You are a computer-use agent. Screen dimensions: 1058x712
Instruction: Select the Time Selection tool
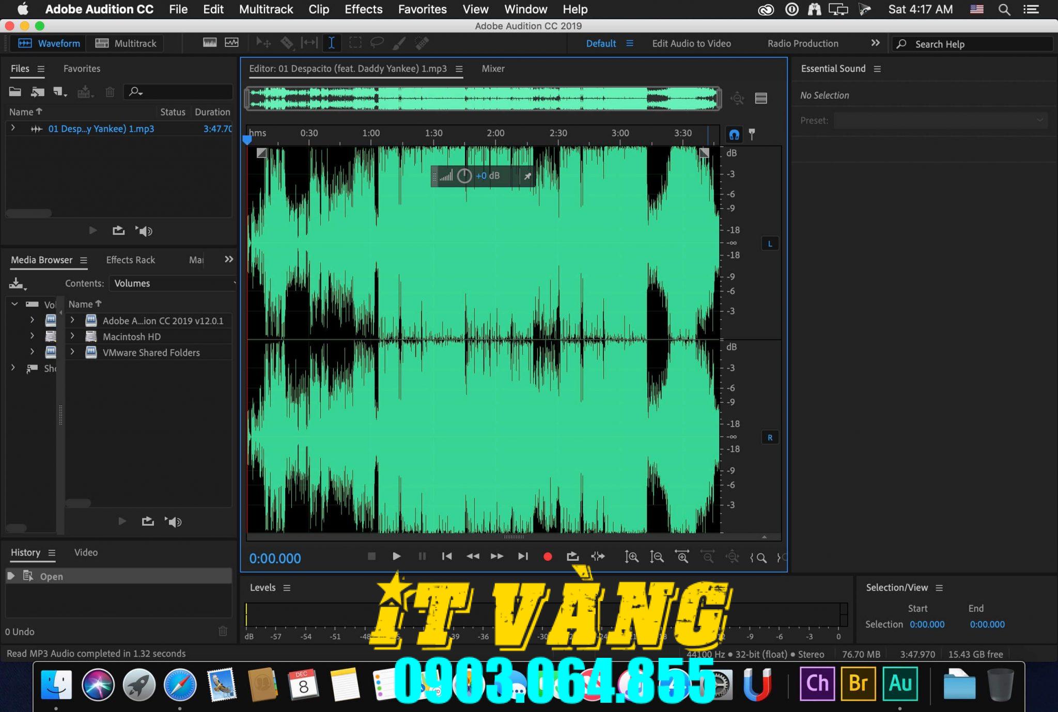click(x=331, y=43)
